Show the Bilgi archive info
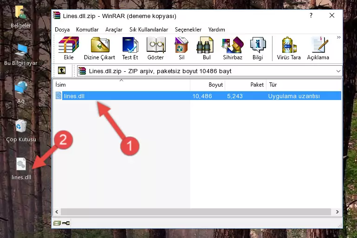The height and width of the screenshot is (238, 357). point(258,48)
